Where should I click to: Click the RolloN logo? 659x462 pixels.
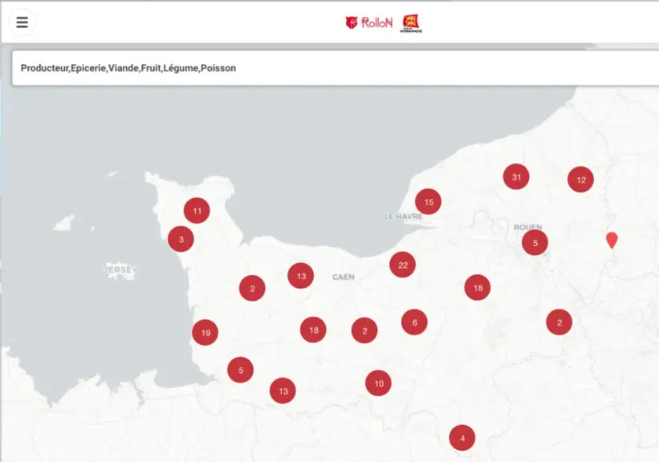coord(369,22)
